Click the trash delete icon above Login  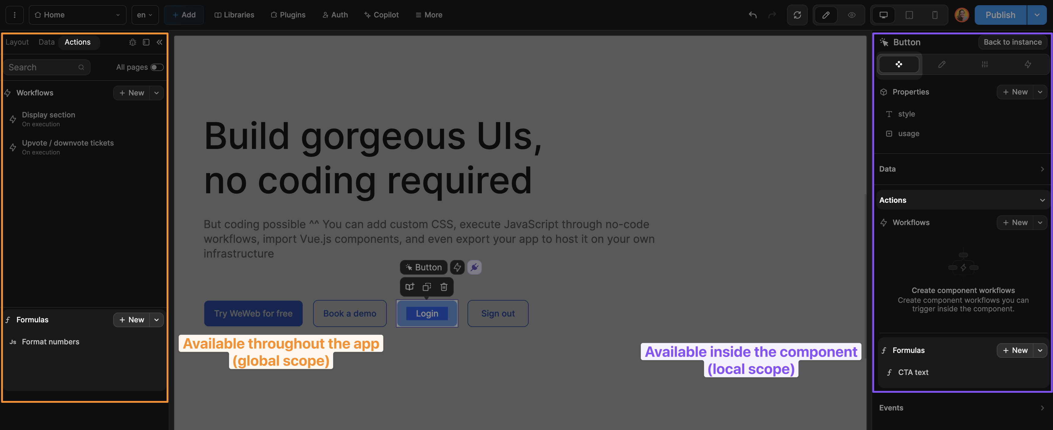pos(444,287)
